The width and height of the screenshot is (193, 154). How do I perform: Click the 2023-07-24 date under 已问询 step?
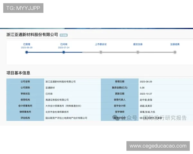[64, 48]
